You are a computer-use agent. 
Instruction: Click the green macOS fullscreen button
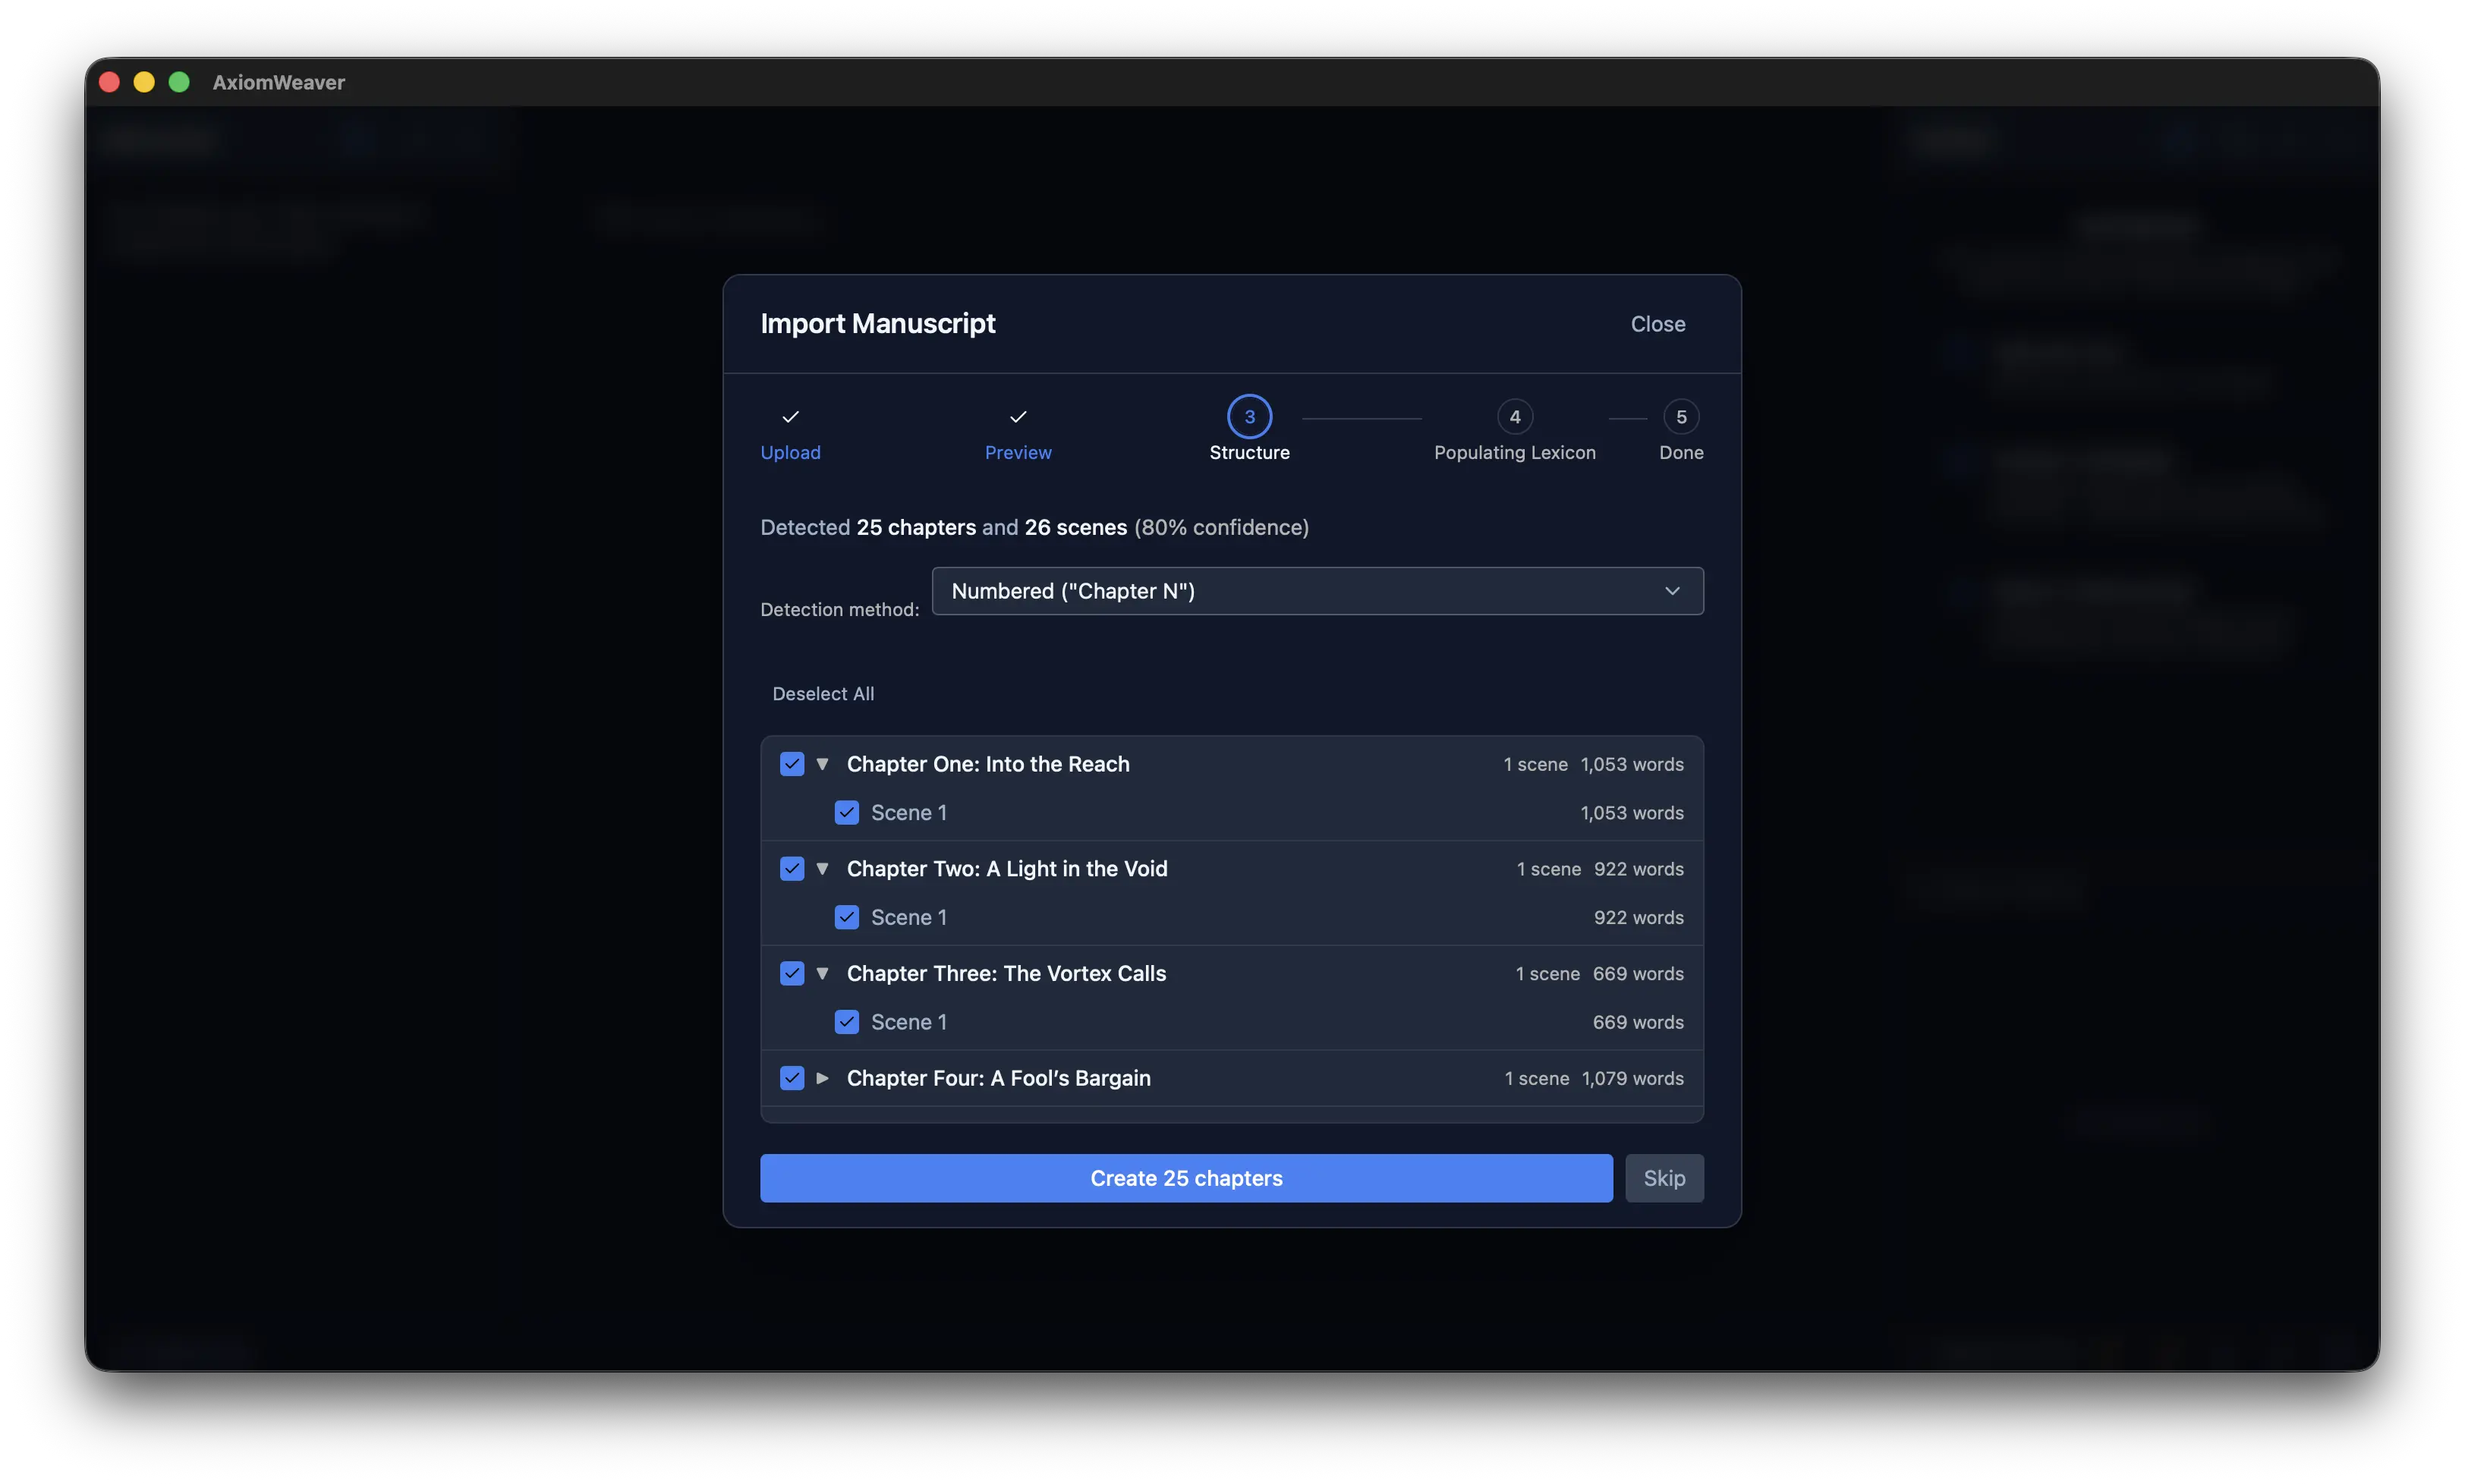coord(179,82)
